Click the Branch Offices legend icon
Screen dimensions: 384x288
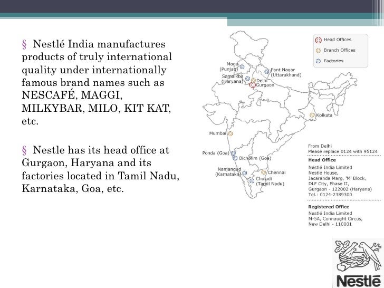coord(318,51)
